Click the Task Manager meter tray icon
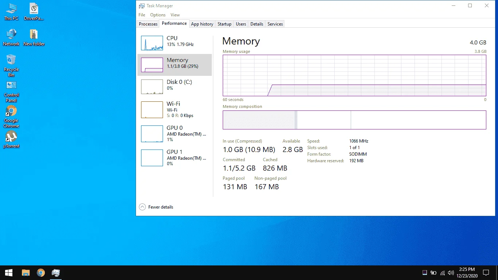The width and height of the screenshot is (498, 280). click(x=425, y=273)
